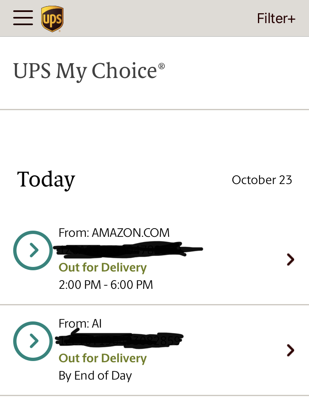
Task: Click the UPS shield logo
Action: [x=52, y=19]
